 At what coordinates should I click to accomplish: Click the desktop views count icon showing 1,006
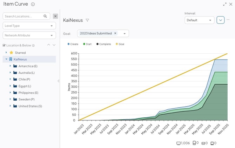(178, 143)
